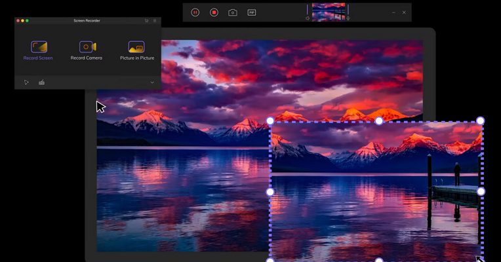Screen dimensions: 501x262
Task: Open Picture in Picture mode
Action: (136, 47)
